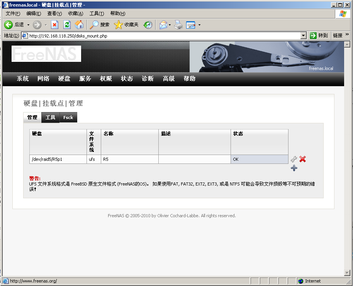
Task: Click the FreeNAS copyright footer link
Action: [172, 216]
